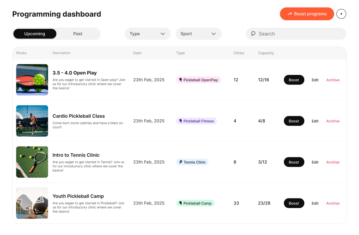Expand the Sport filter dropdown
Screen dimensions: 359x235
click(x=198, y=34)
